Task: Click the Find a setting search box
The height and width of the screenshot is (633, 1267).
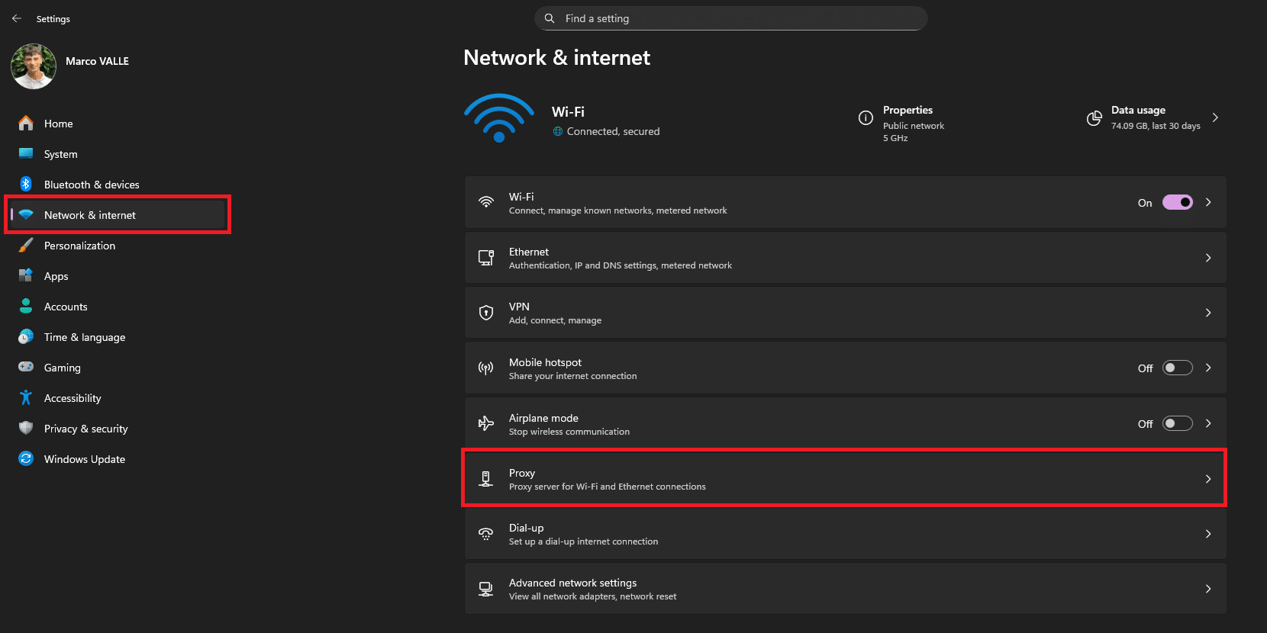Action: click(733, 18)
